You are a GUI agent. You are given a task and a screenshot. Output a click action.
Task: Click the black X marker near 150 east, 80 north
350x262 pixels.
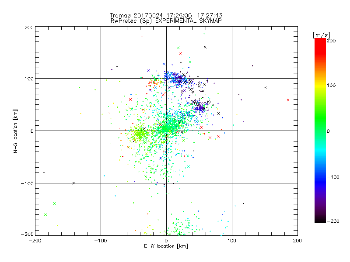click(265, 88)
